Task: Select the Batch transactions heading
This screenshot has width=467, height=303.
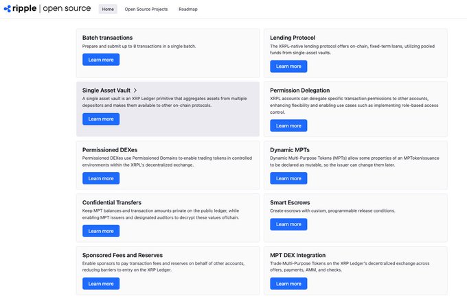Action: pyautogui.click(x=107, y=38)
